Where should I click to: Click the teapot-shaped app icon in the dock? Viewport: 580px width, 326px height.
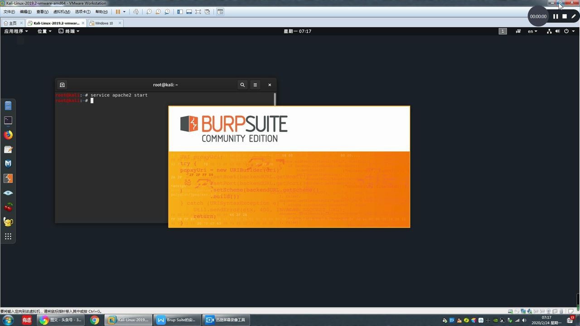tap(8, 222)
